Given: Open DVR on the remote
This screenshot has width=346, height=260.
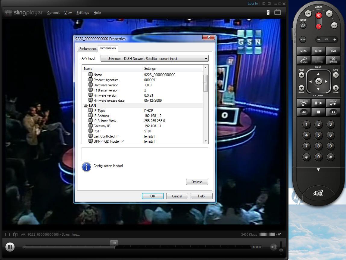Looking at the screenshot, I should tap(333, 51).
